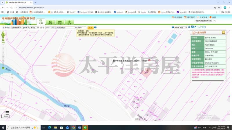Collapse the query results panel
Image resolution: width=232 pixels, height=130 pixels.
(x=223, y=32)
